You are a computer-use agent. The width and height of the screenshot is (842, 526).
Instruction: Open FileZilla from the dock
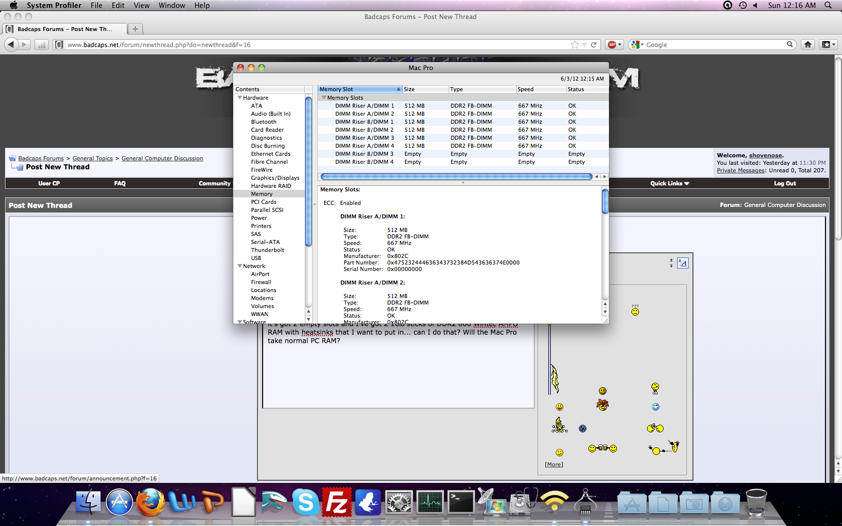point(337,502)
